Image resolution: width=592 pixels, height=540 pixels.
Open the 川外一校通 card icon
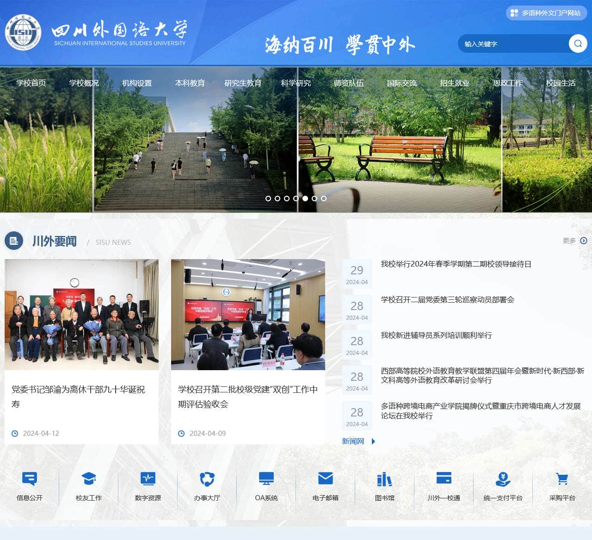pyautogui.click(x=444, y=479)
